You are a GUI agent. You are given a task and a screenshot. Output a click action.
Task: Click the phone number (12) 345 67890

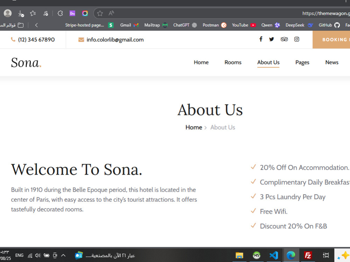click(36, 40)
